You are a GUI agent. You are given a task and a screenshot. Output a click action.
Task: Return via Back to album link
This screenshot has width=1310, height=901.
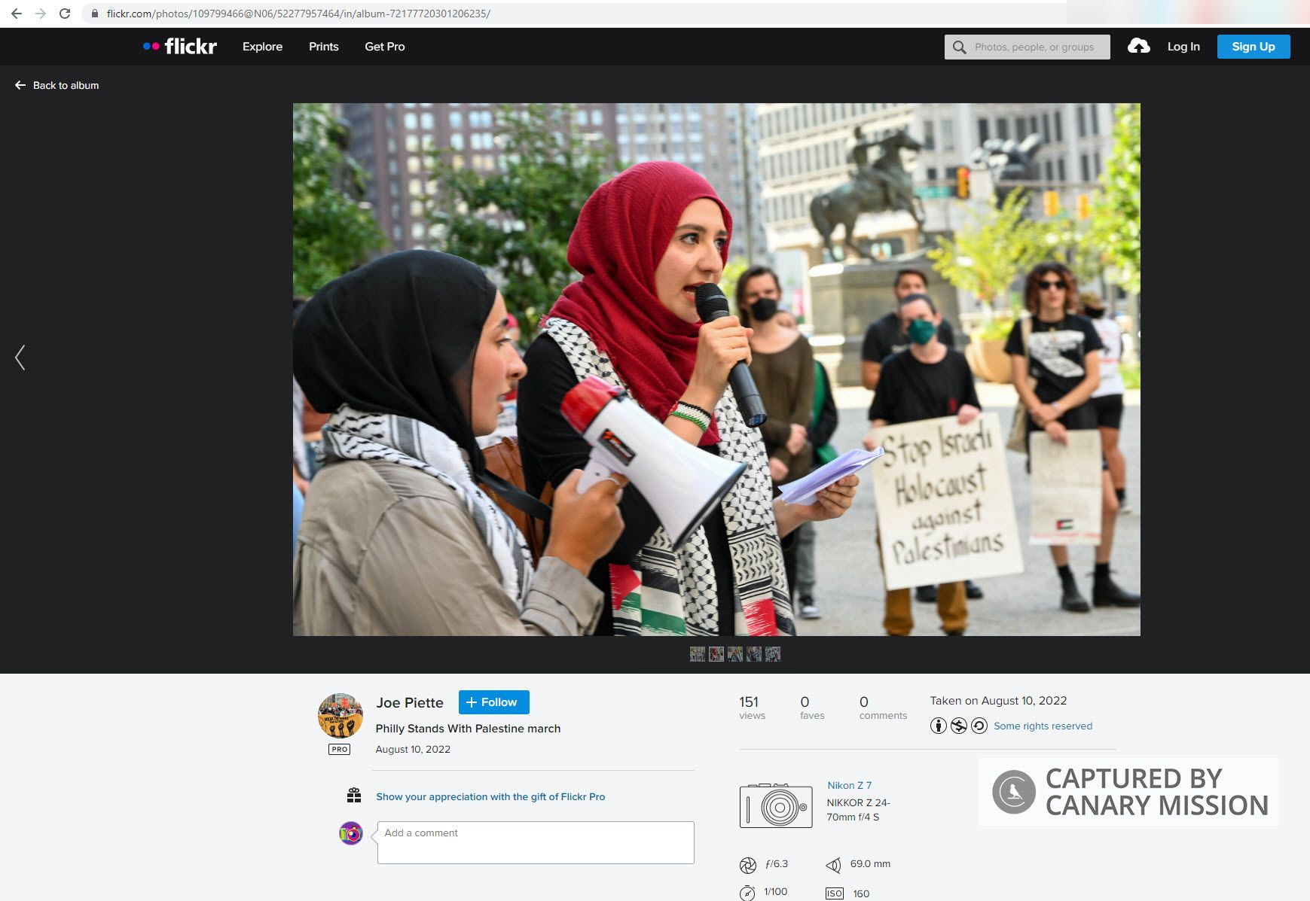point(57,85)
